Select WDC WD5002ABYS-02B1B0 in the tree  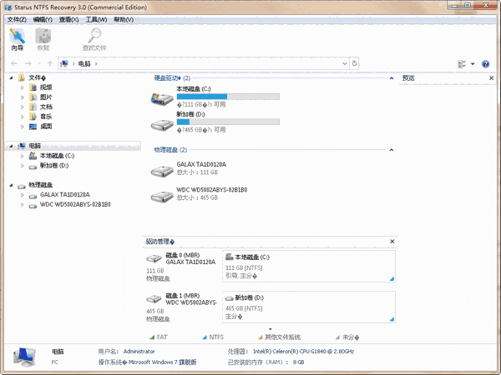coord(75,204)
